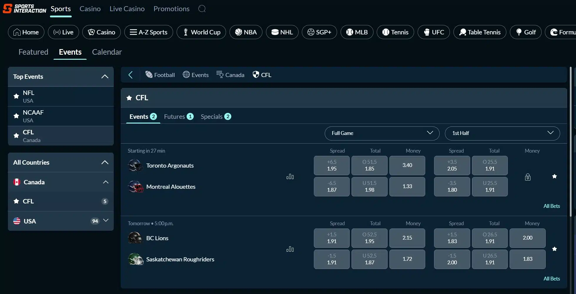Switch to Live Casino top menu
This screenshot has width=576, height=294.
click(x=127, y=9)
